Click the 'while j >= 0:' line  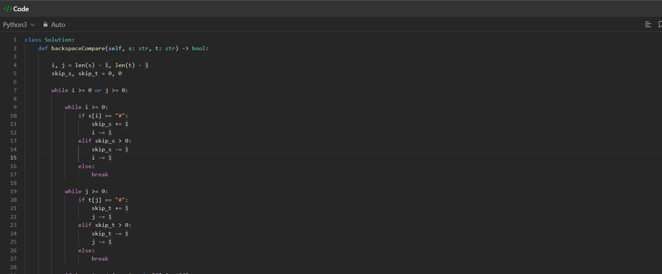tap(87, 191)
